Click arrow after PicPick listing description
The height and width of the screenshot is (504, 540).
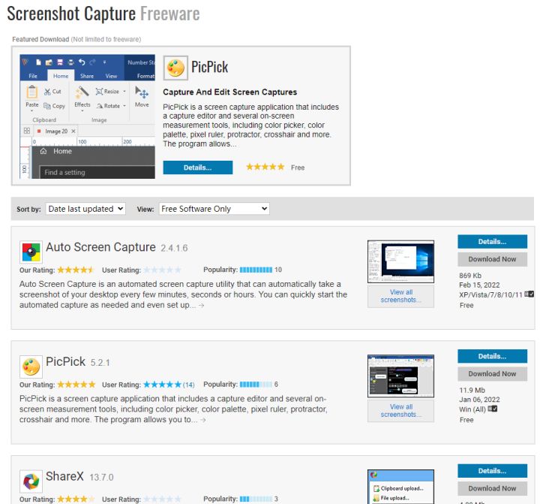(203, 420)
